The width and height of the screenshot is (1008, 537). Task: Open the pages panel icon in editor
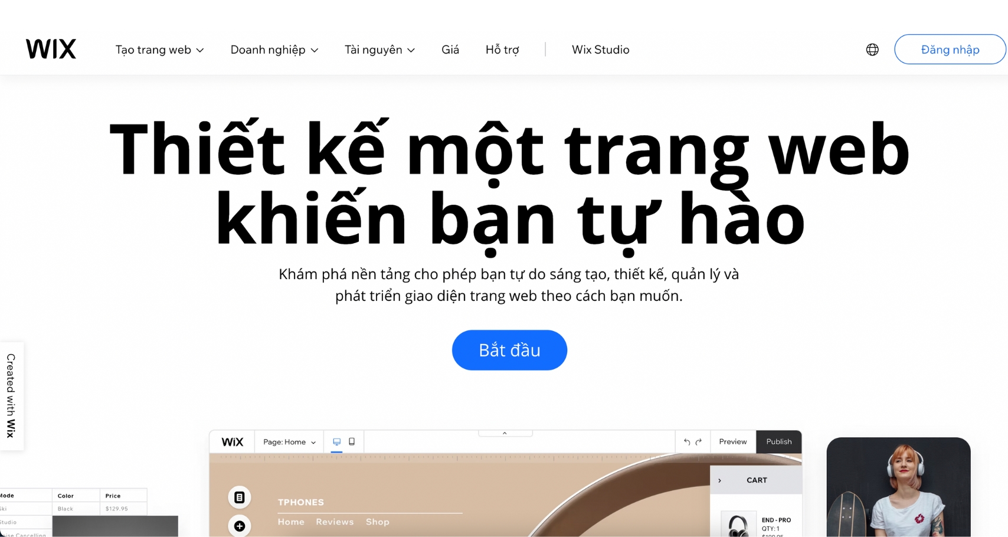pos(239,497)
